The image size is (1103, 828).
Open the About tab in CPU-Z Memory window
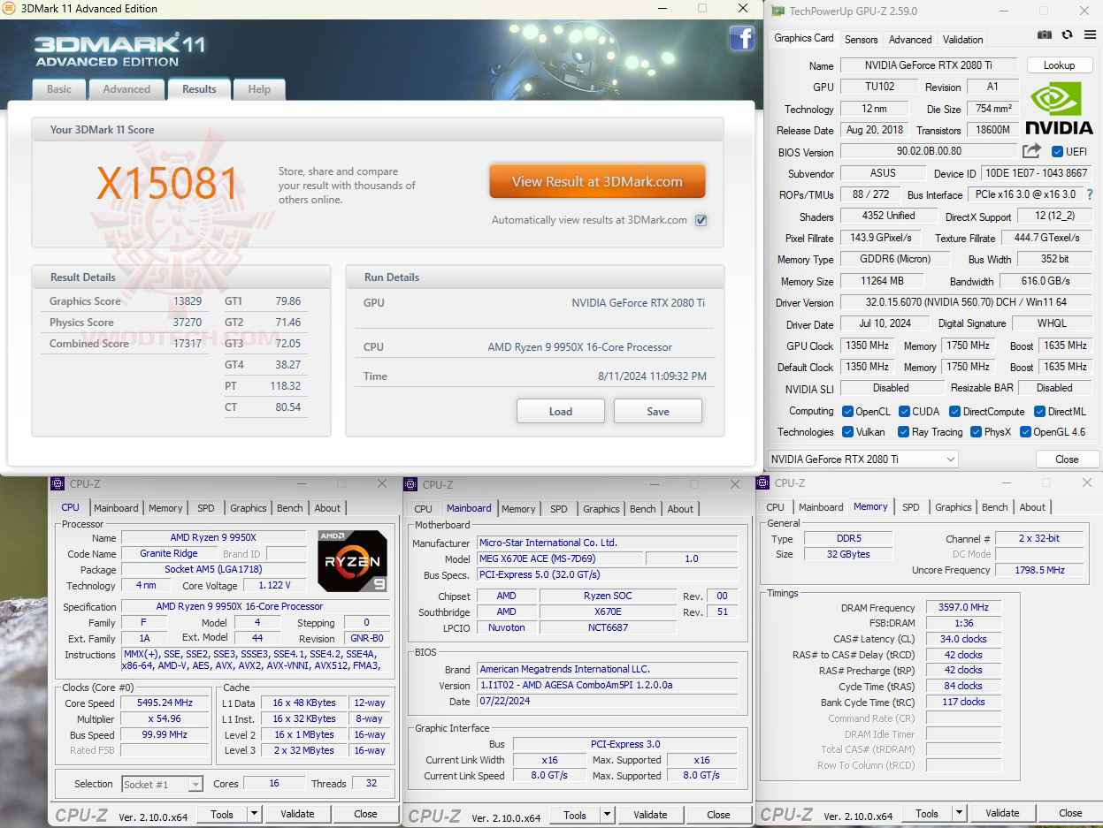(x=1032, y=507)
